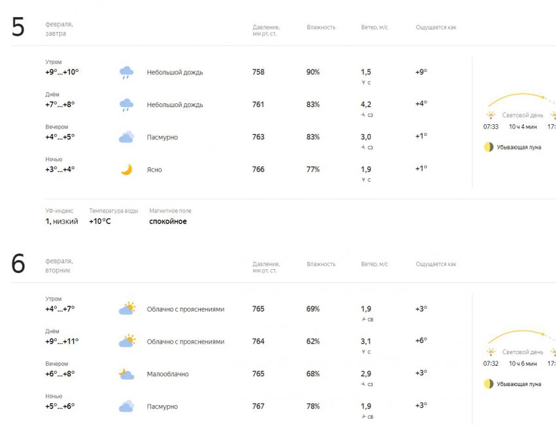Click the water temperature value +10°C

[x=100, y=221]
